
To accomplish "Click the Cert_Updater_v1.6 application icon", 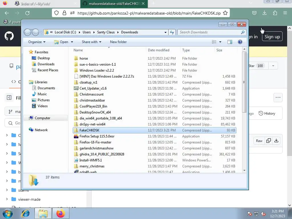I will pos(76,88).
